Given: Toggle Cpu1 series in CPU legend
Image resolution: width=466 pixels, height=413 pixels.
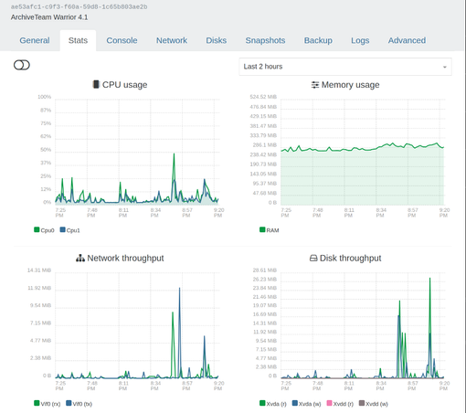Looking at the screenshot, I should tap(69, 230).
